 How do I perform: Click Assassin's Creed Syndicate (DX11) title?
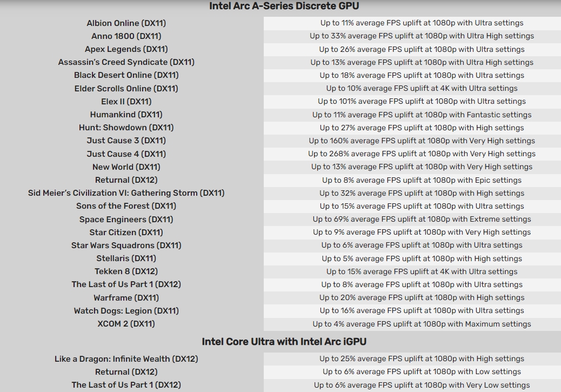point(126,62)
